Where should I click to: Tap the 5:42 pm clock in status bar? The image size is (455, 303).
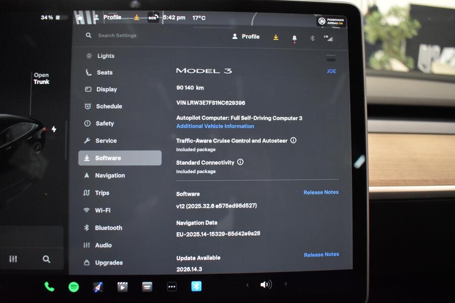174,17
